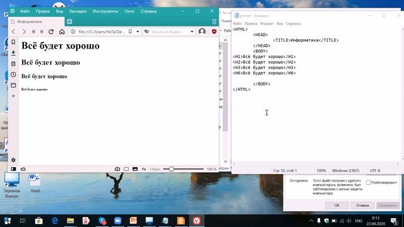Go back in browser history
This screenshot has height=227, width=404.
(x=13, y=32)
